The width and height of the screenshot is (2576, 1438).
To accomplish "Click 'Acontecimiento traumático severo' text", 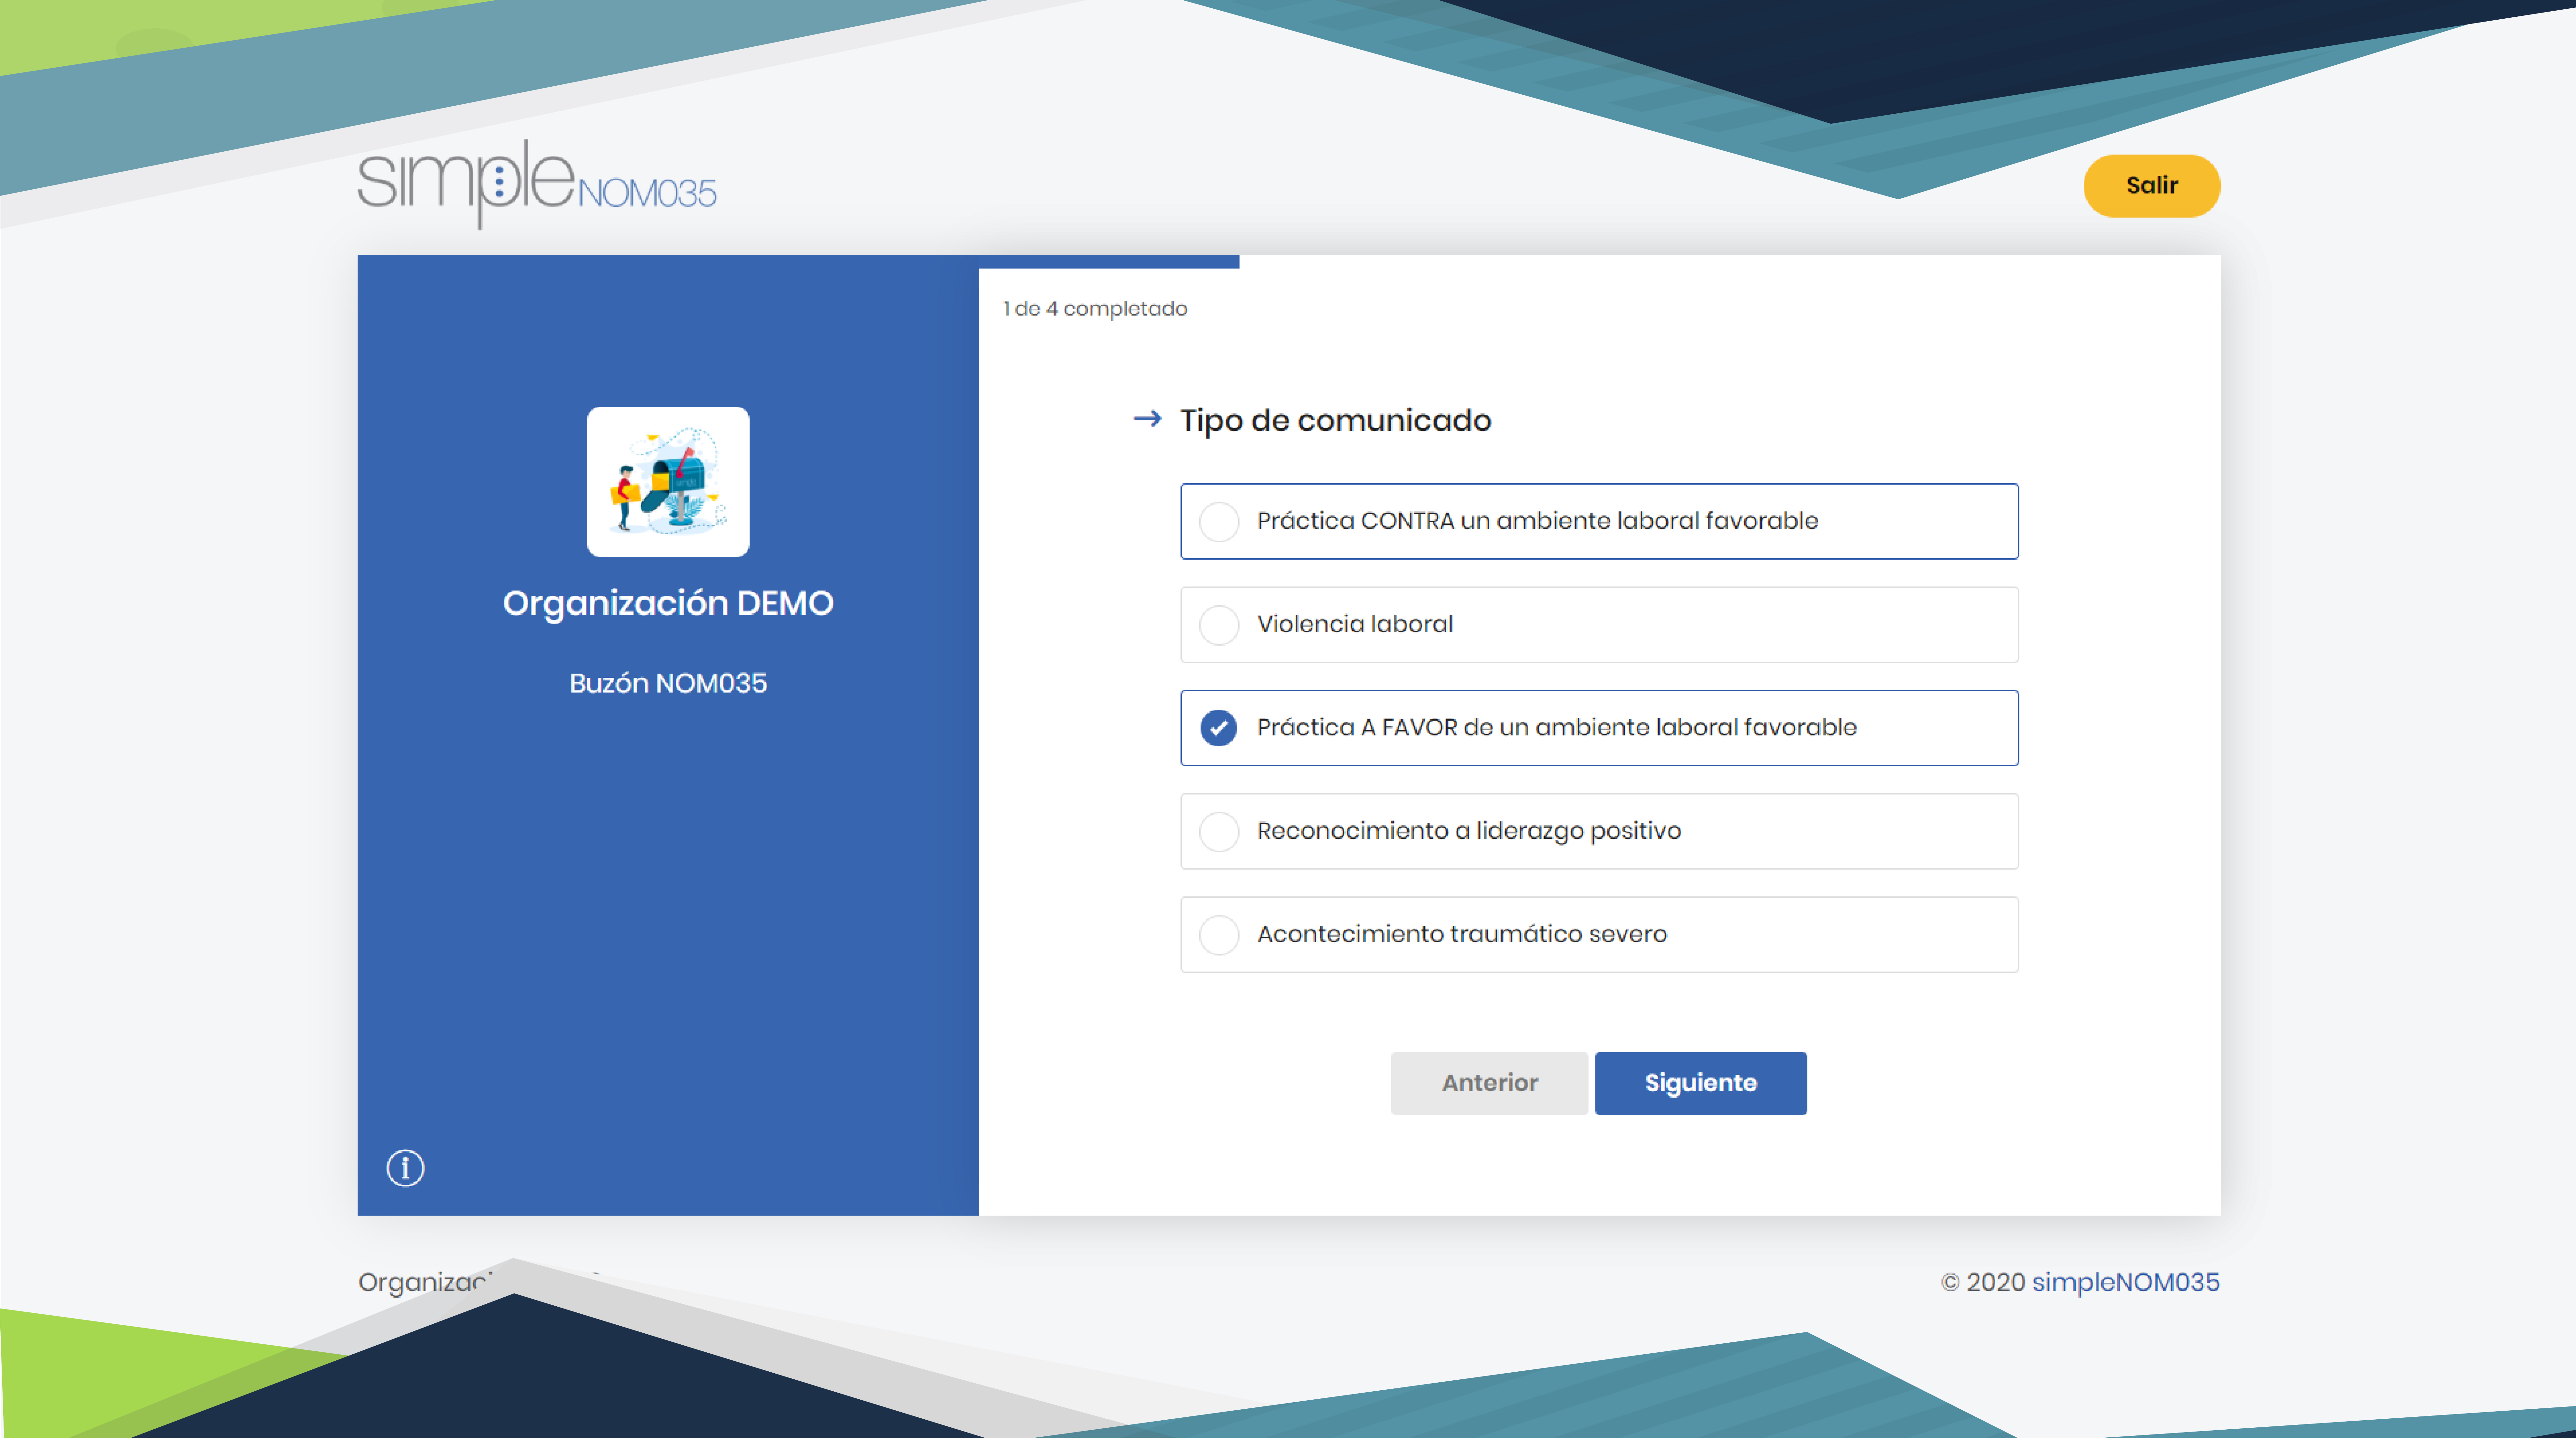I will pyautogui.click(x=1462, y=934).
